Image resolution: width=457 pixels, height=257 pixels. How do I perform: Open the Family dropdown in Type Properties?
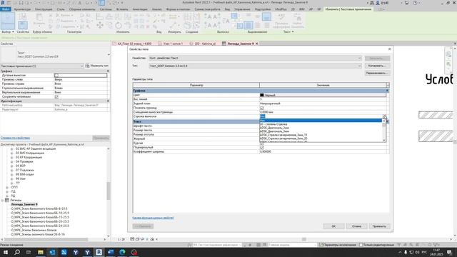[x=255, y=58]
